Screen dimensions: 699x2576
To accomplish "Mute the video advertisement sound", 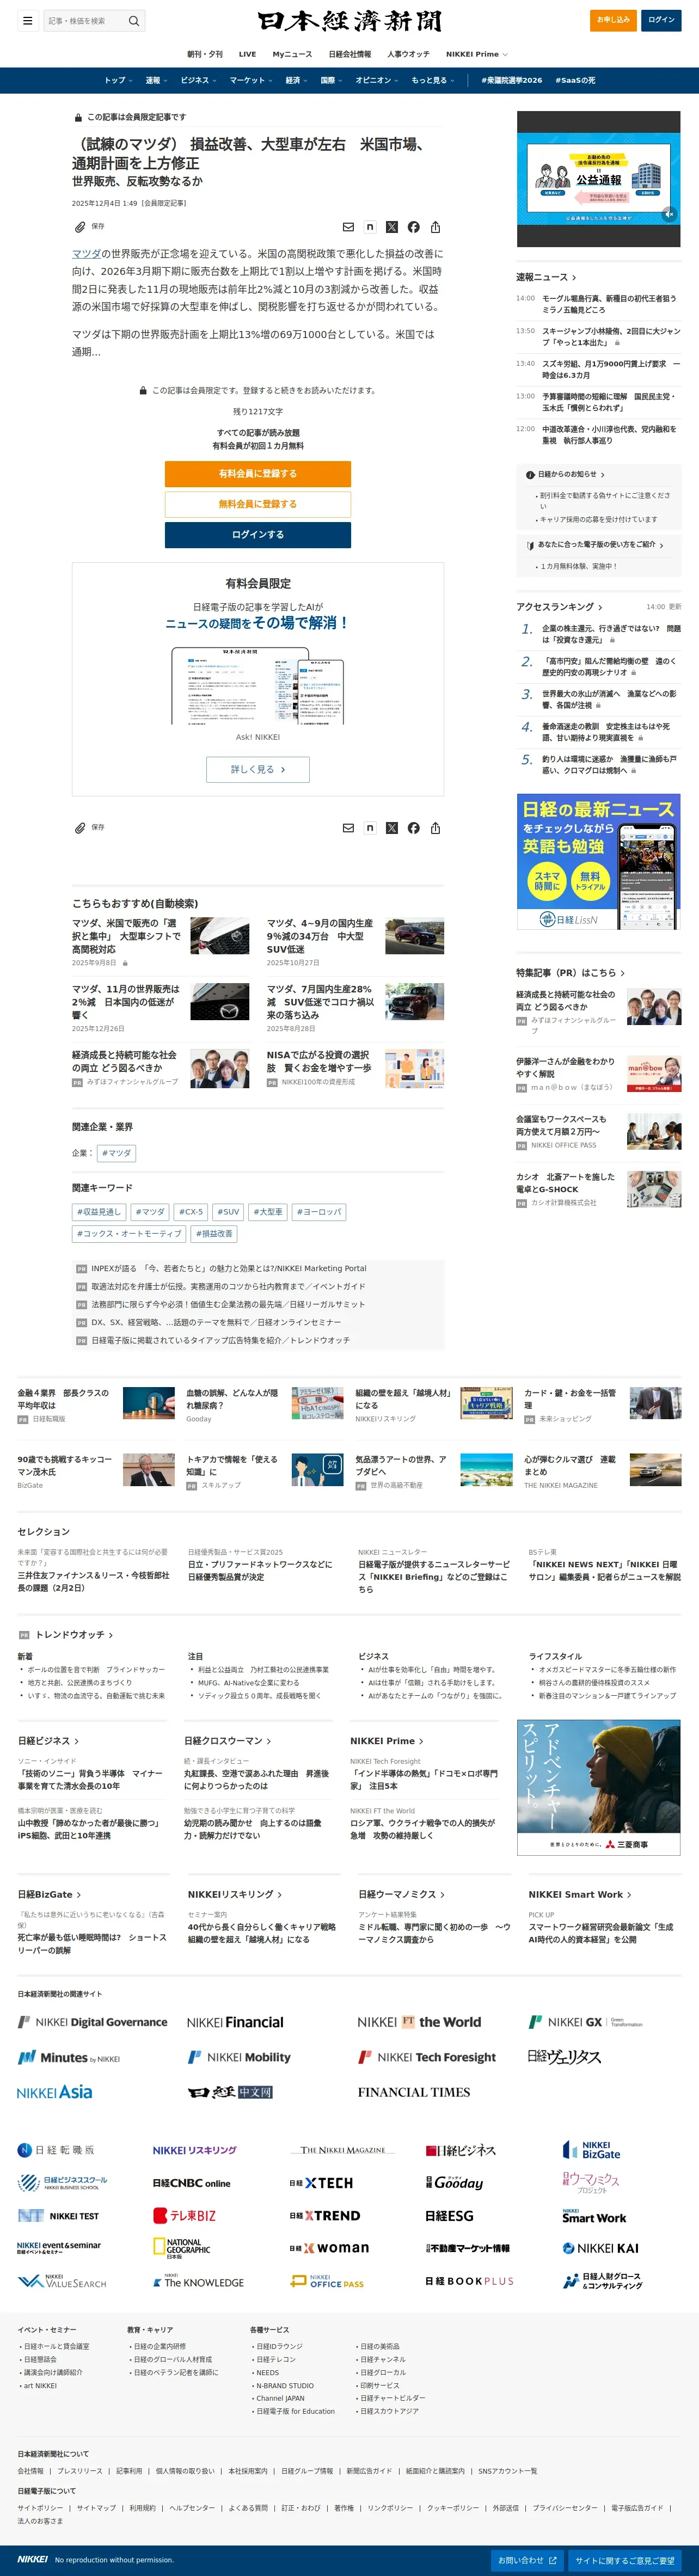I will (x=669, y=214).
